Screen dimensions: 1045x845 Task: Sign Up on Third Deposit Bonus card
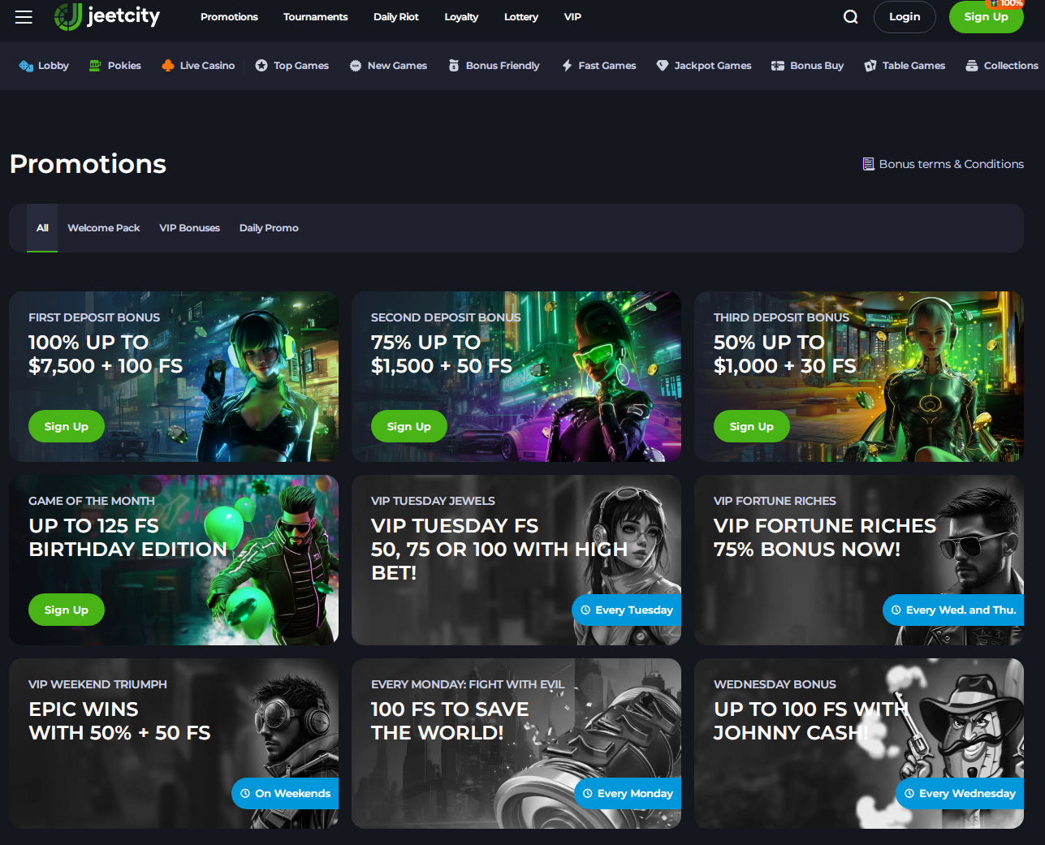[752, 426]
